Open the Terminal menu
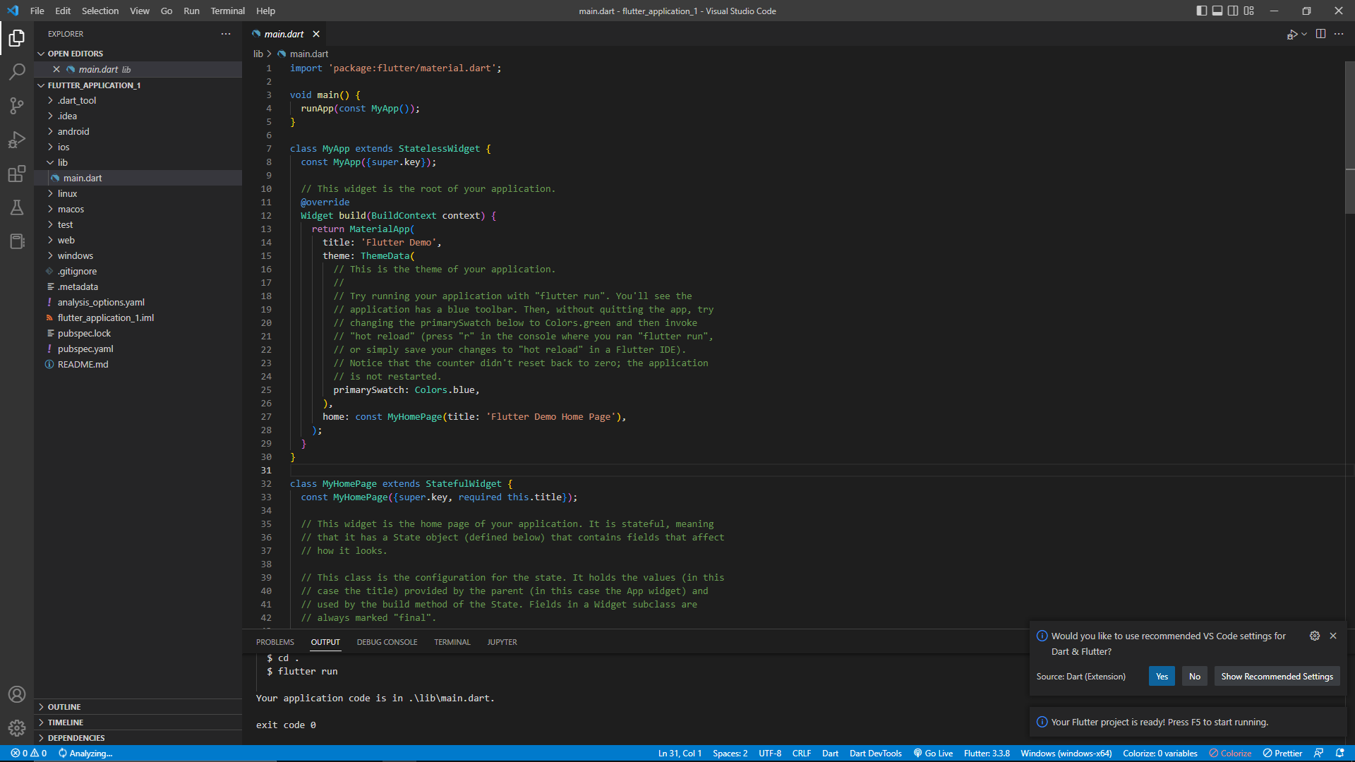 point(227,11)
